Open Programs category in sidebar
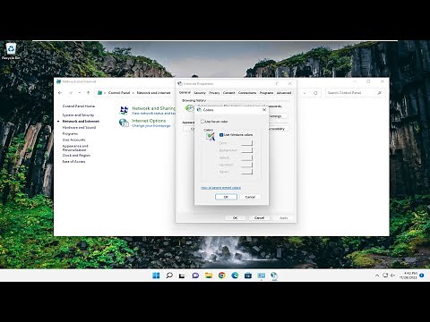The height and width of the screenshot is (322, 430). 70,133
